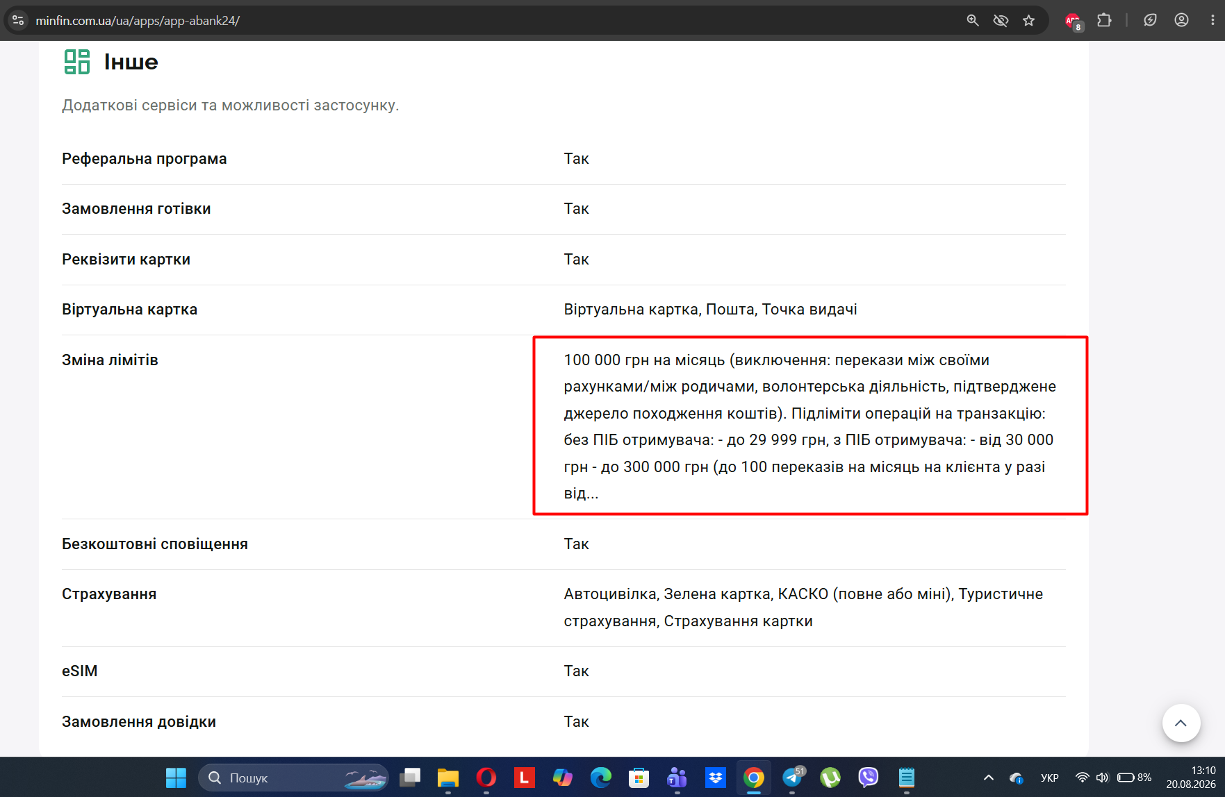Click the taskbar search box Пошук
1225x797 pixels.
pyautogui.click(x=293, y=778)
